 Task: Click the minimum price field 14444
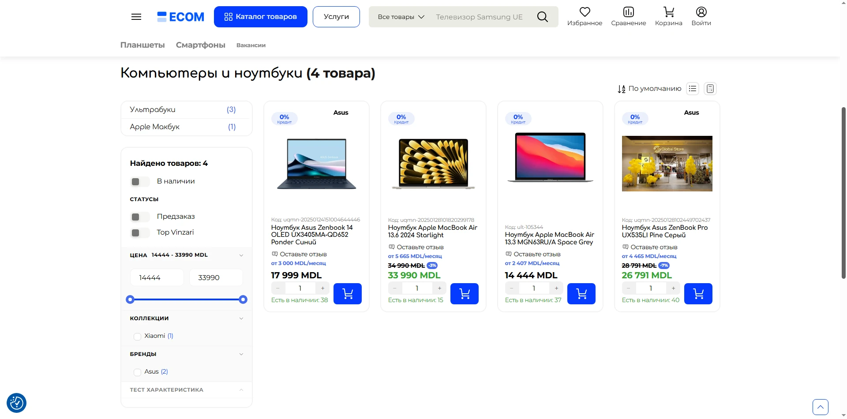pos(157,277)
